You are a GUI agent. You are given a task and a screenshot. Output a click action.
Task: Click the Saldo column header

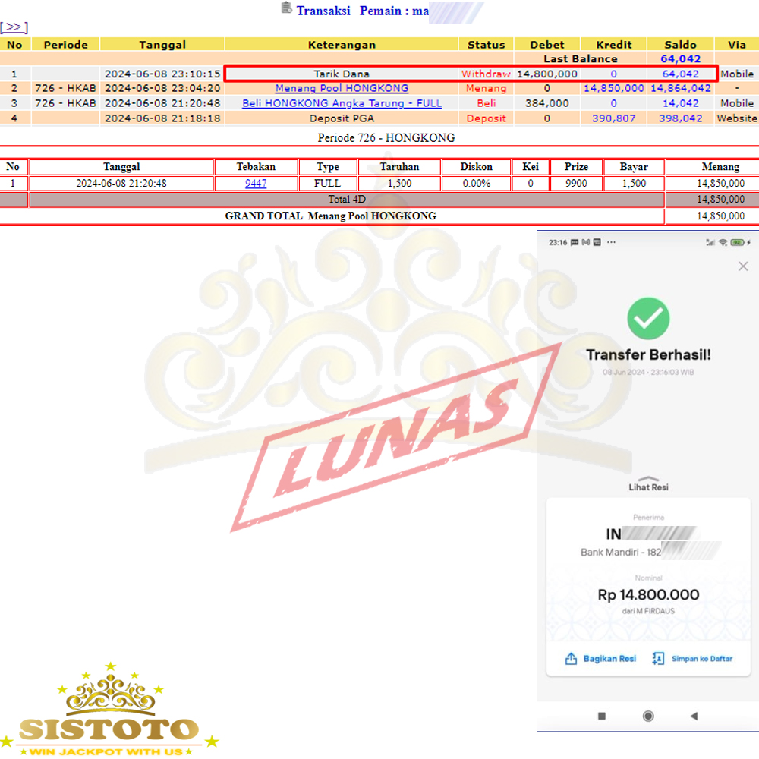click(680, 45)
